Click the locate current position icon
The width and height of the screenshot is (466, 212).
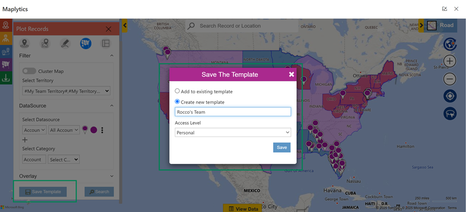tap(450, 96)
